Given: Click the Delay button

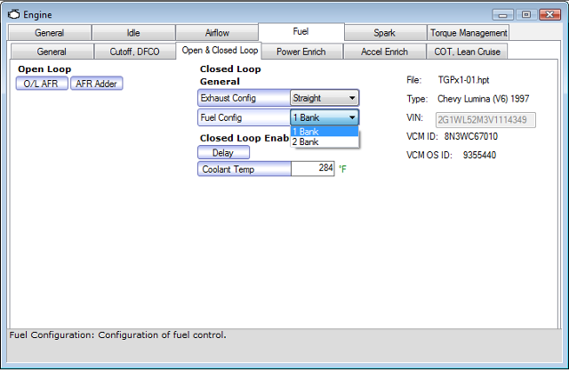Looking at the screenshot, I should (x=222, y=152).
